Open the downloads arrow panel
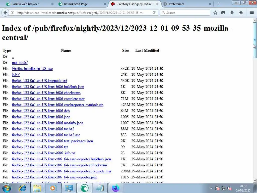The image size is (257, 193). pyautogui.click(x=232, y=13)
